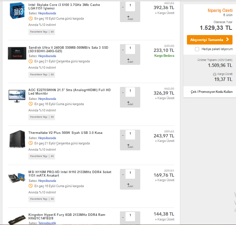Decrease quantity of AOC E2270SWHN monitor
236x225 pixels.
[123, 93]
